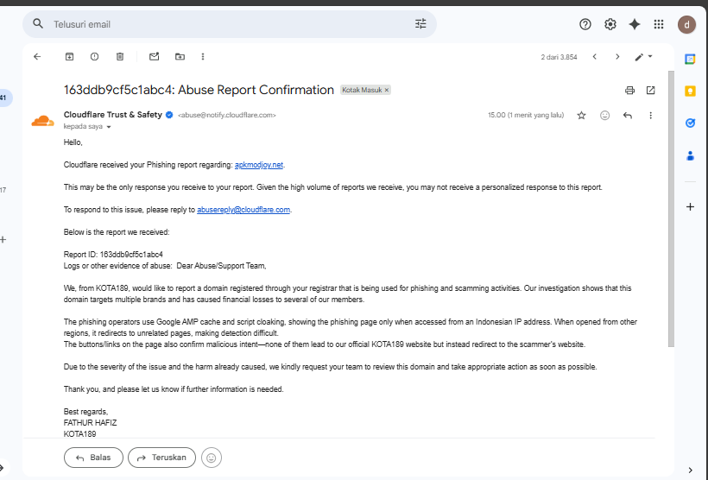The image size is (708, 480).
Task: Star the Cloudflare Trust & Safety message
Action: [582, 116]
